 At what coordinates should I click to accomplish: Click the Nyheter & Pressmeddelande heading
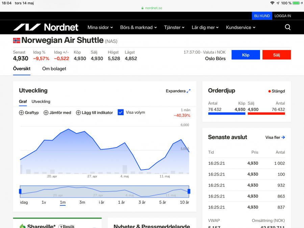[152, 226]
